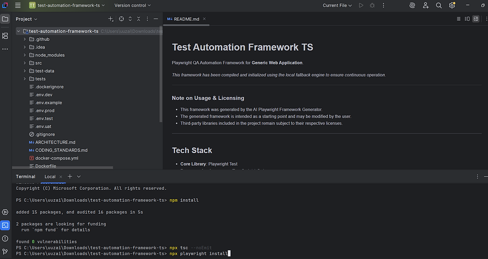Click the terminal prompt line with npx playwright install
This screenshot has height=259, width=488.
123,254
